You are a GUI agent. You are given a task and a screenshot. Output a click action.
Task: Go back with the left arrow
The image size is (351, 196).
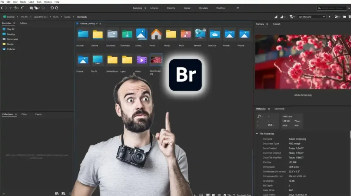(x=2, y=8)
